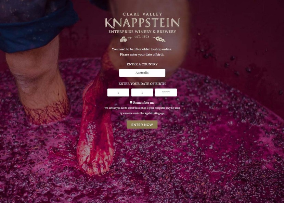
Task: Click the wheat ear illustration in the logo
Action: 158,39
